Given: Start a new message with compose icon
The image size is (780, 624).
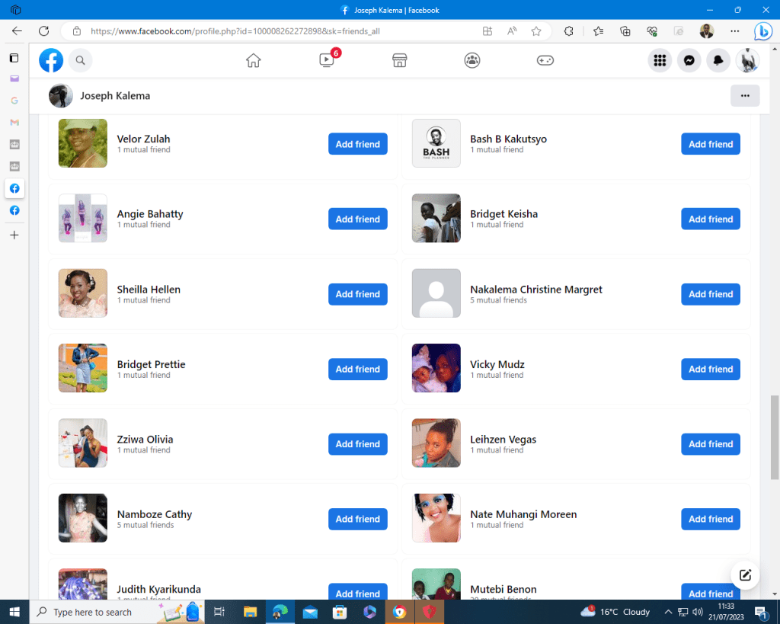Looking at the screenshot, I should (x=745, y=575).
